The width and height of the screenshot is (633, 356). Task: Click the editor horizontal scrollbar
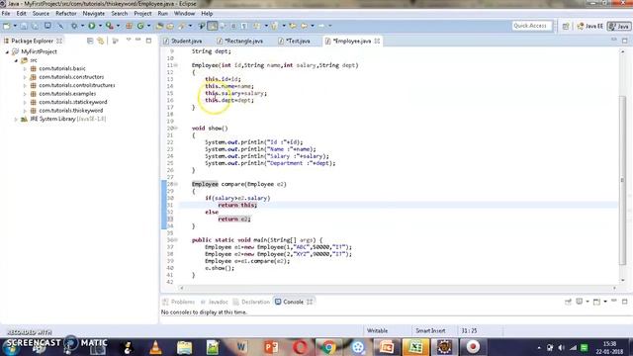tap(398, 288)
